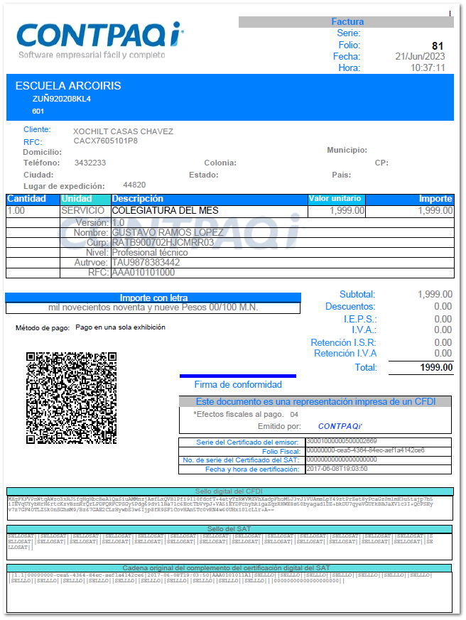Click the Retención I.S.R label

(x=343, y=343)
